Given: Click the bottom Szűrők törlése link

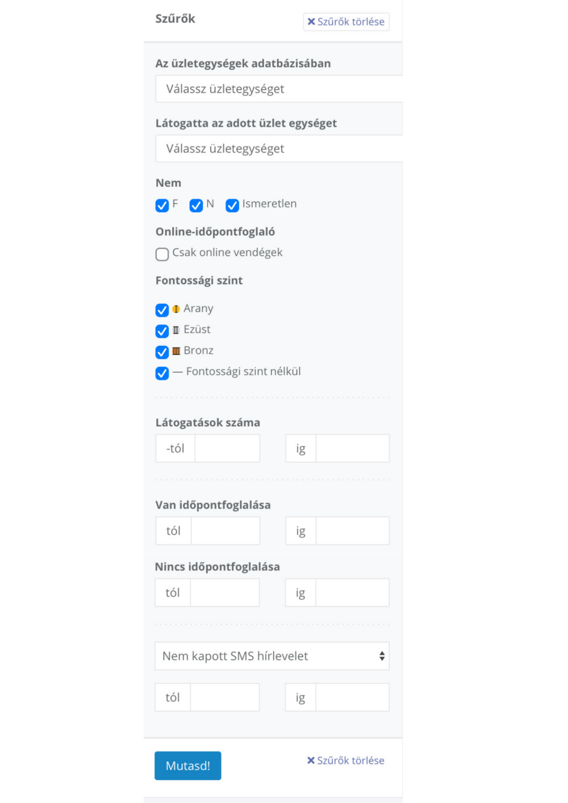Looking at the screenshot, I should point(345,760).
